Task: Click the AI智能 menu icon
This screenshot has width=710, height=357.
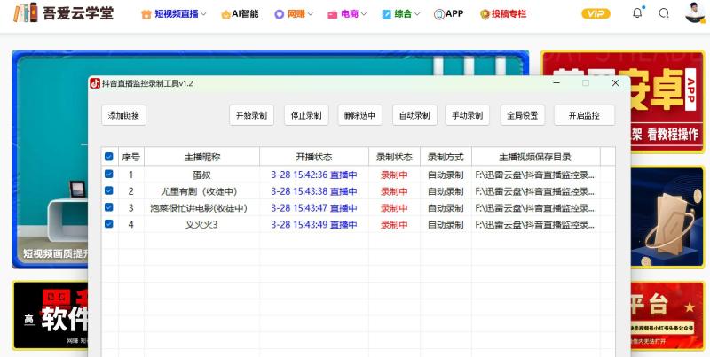Action: [225, 14]
